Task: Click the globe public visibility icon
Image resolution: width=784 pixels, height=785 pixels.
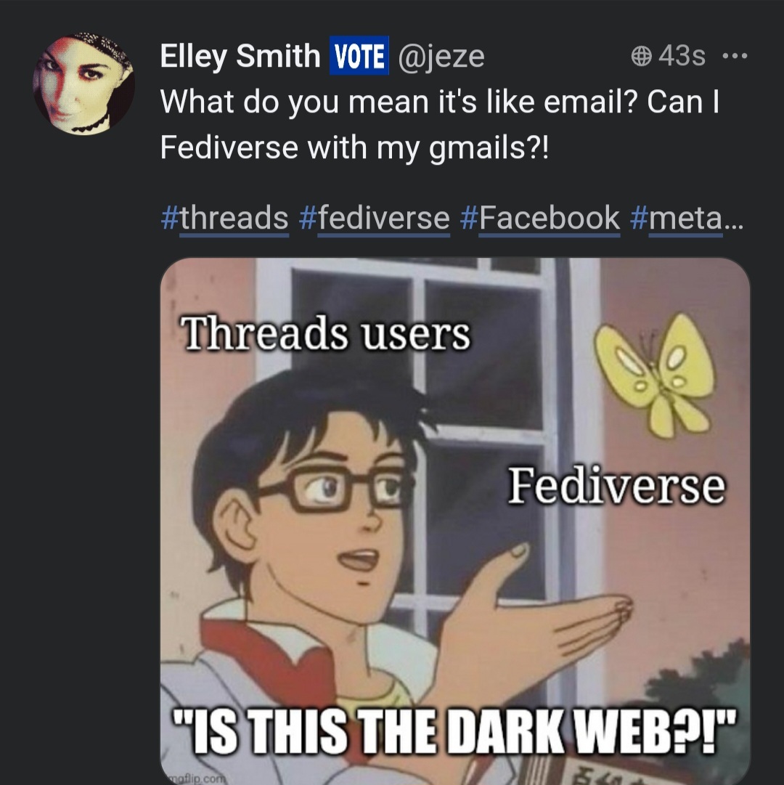Action: [x=641, y=56]
